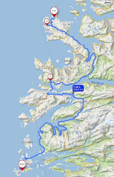
Task: Choose the Frøya island label
Action: pos(25,119)
